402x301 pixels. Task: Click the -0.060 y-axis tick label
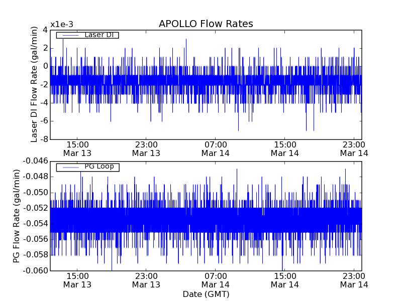click(x=35, y=271)
